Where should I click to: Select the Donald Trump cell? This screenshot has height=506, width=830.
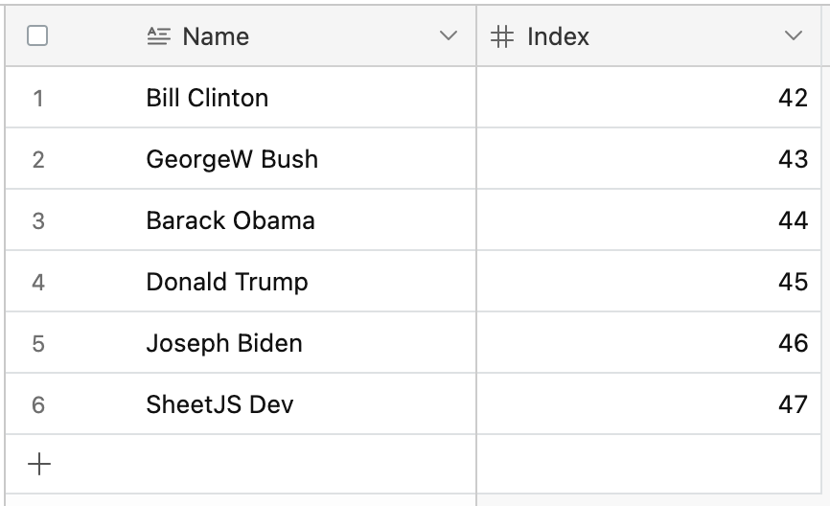[x=227, y=282]
